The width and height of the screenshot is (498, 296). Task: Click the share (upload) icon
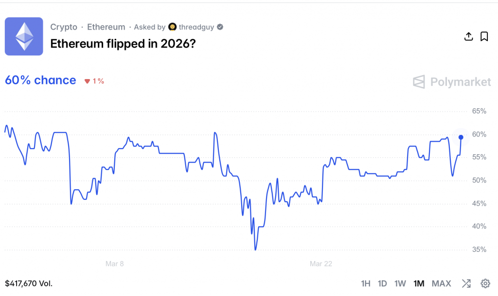pos(469,36)
